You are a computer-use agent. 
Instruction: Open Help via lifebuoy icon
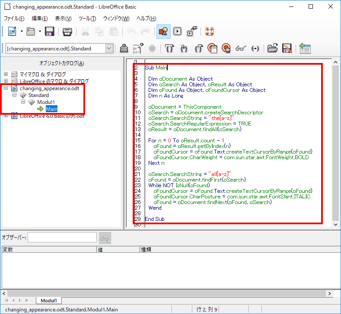210,31
